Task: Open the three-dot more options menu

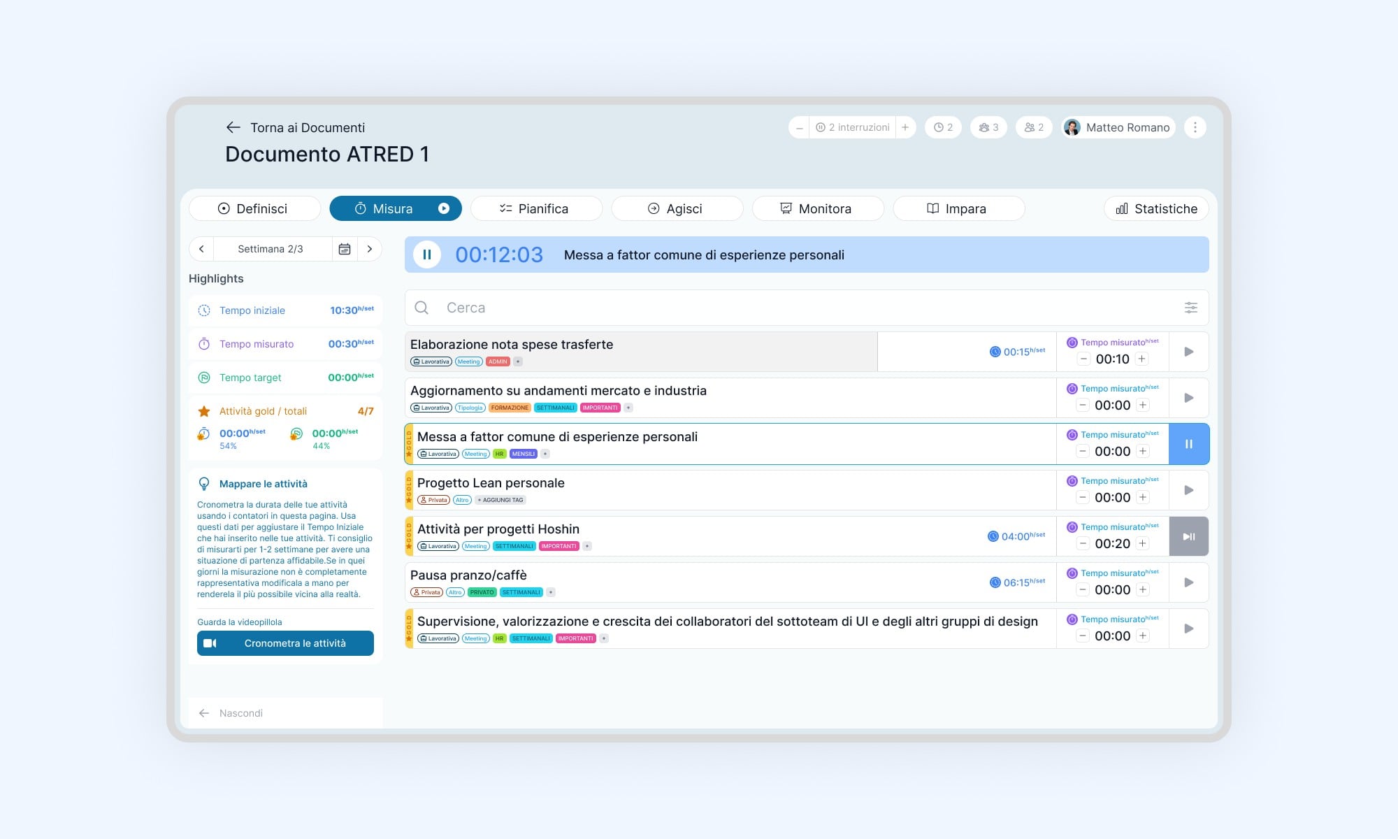Action: click(1195, 127)
